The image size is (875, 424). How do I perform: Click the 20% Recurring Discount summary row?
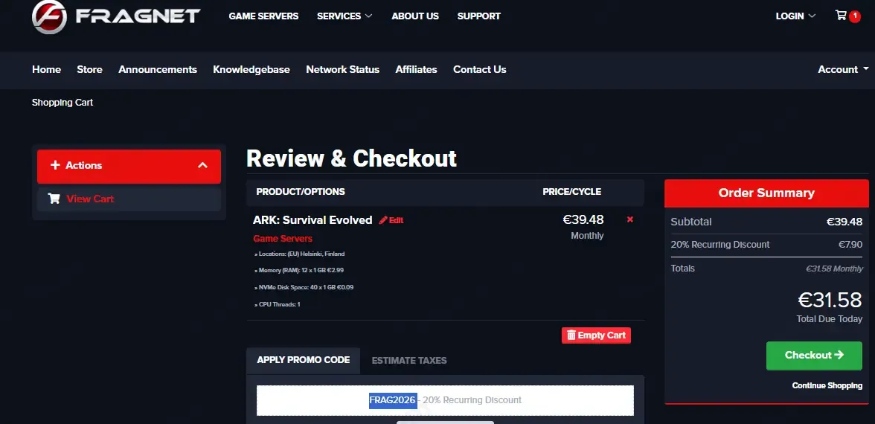pos(766,244)
